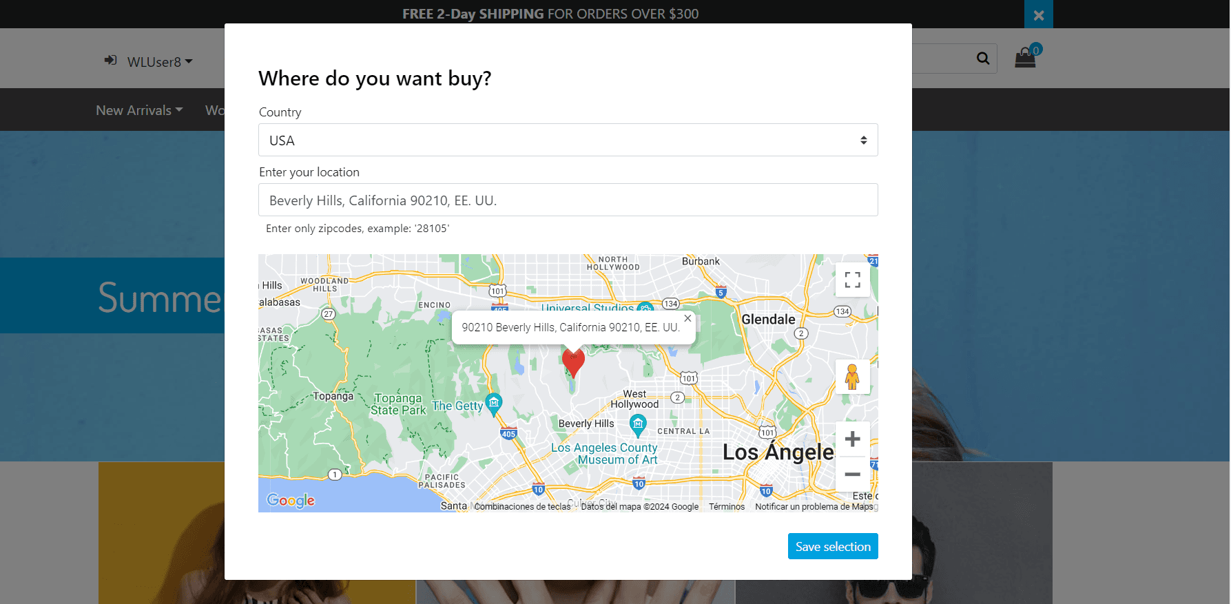Open the Google logo link
1231x604 pixels.
point(291,501)
